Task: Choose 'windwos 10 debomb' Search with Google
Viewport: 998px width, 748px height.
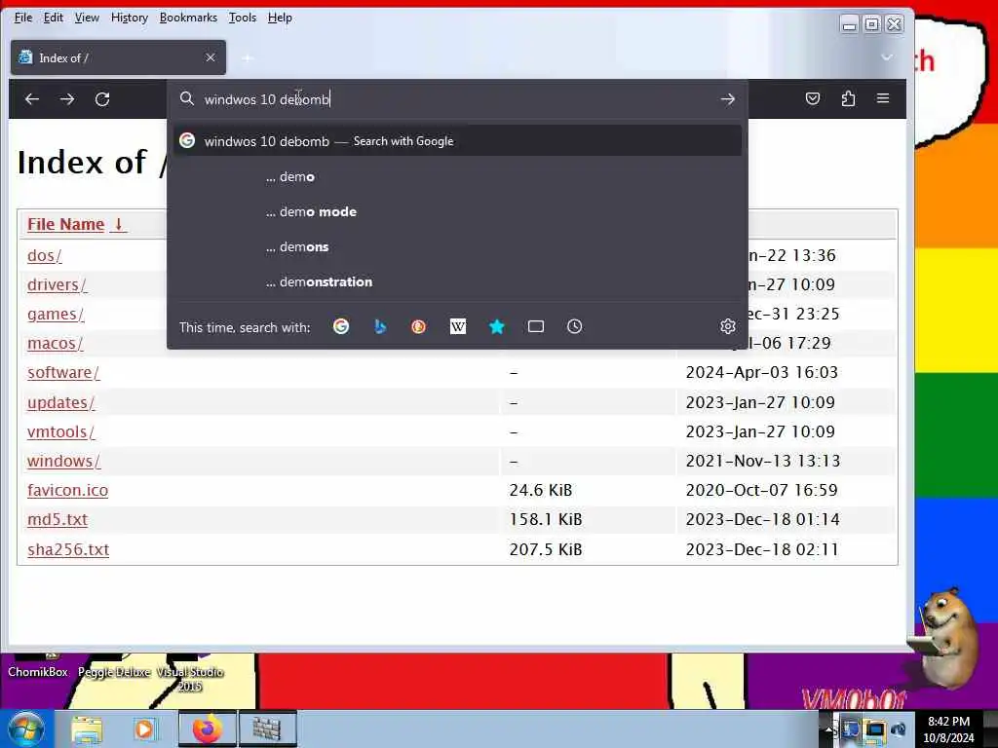Action: pos(457,140)
